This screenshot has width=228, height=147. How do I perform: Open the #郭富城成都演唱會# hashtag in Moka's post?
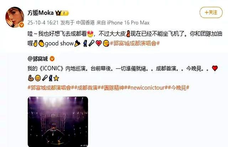click(x=135, y=43)
